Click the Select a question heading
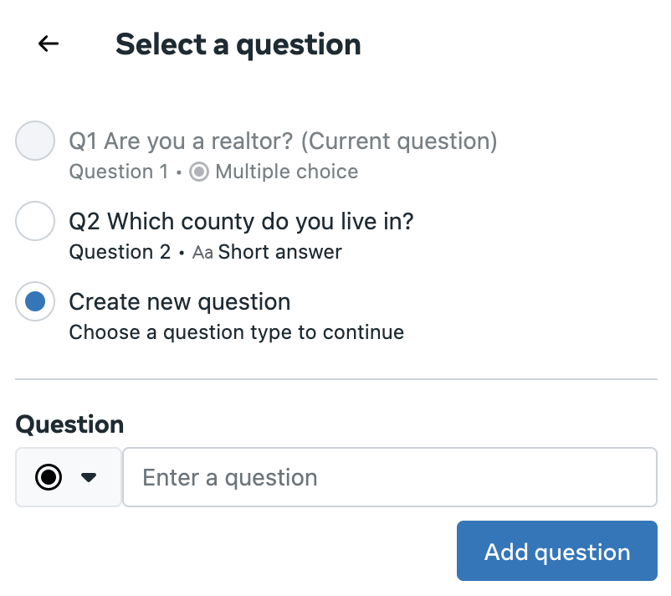Screen dimensions: 671x596 coord(238,44)
